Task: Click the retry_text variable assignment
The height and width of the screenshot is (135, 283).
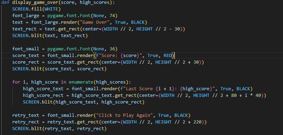Action: [26, 115]
